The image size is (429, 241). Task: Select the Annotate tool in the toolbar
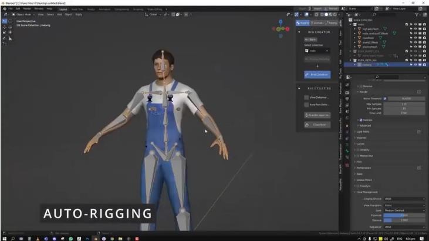[4, 38]
